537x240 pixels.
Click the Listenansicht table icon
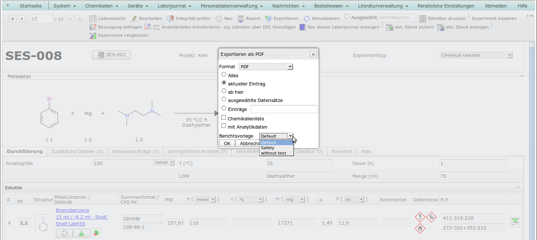pos(93,18)
